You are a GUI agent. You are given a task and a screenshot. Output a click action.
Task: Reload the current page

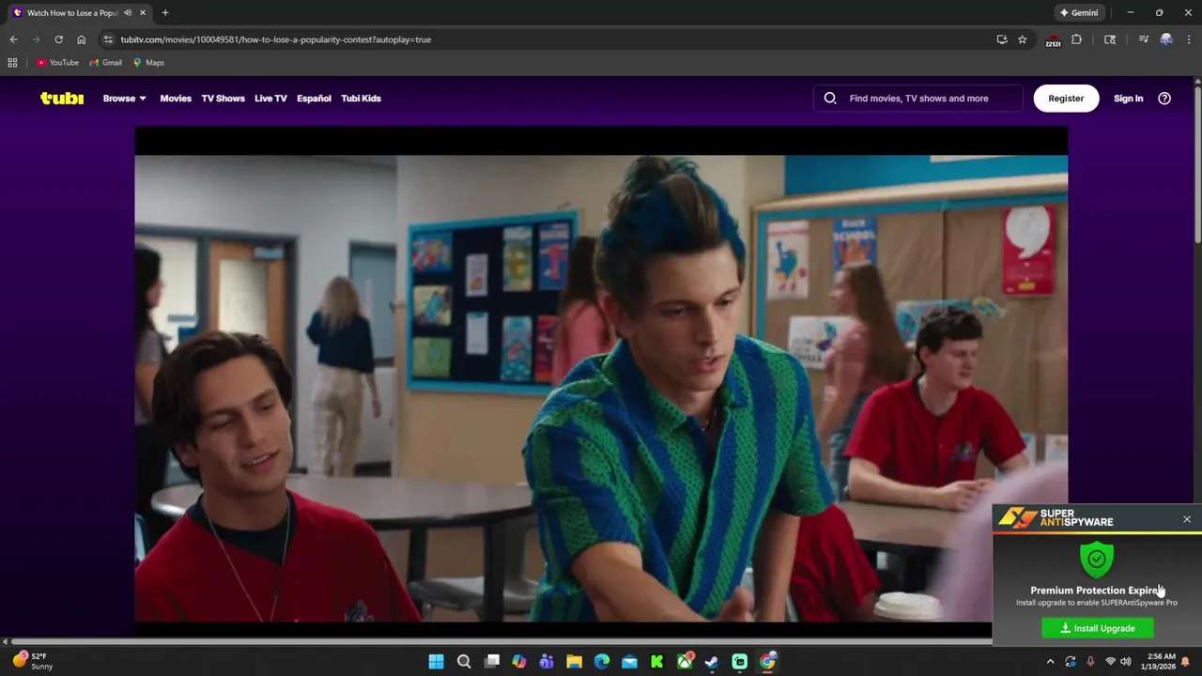click(x=58, y=39)
